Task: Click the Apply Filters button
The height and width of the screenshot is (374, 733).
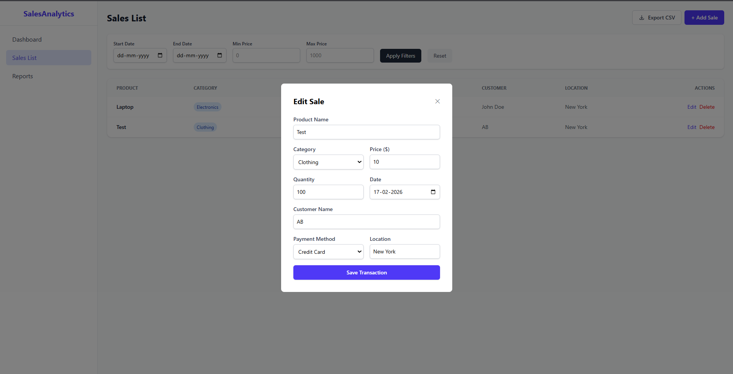Action: [x=400, y=56]
